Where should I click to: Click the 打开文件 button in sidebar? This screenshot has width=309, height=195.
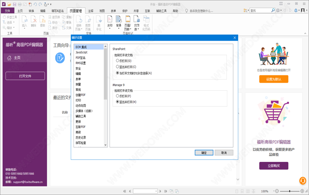tap(25, 76)
